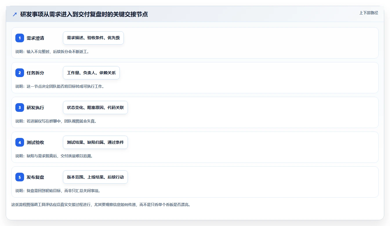Click the 测试结果、缺陷归属、通过条件 chip
The width and height of the screenshot is (390, 226).
[x=95, y=142]
